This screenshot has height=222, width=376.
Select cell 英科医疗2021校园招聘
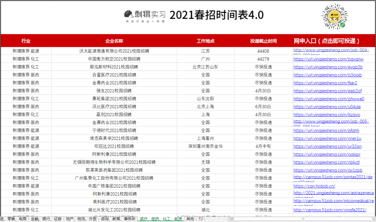click(x=114, y=202)
